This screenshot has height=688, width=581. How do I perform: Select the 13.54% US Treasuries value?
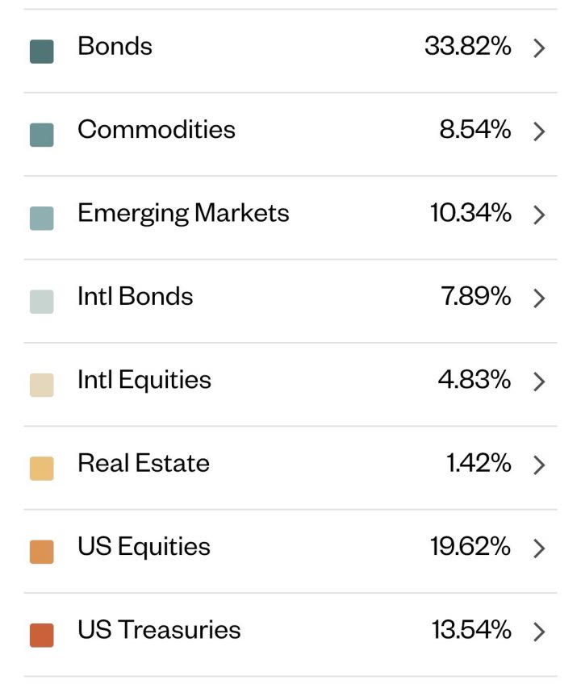[x=471, y=630]
